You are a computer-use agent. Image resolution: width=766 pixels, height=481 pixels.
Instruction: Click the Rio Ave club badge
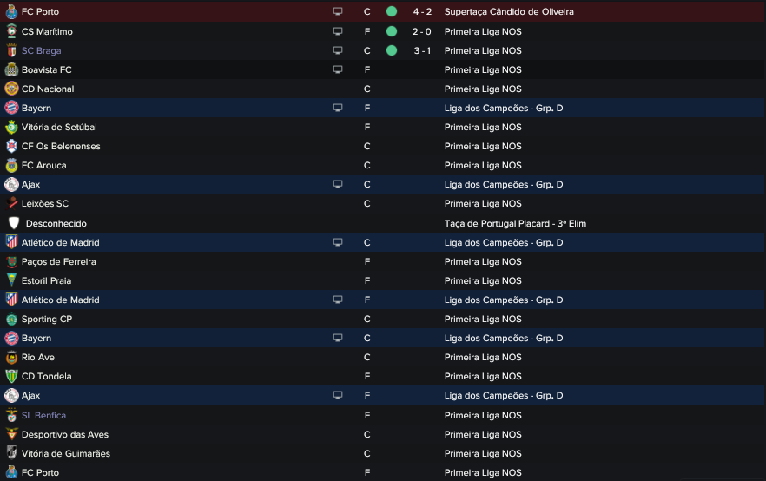click(11, 357)
